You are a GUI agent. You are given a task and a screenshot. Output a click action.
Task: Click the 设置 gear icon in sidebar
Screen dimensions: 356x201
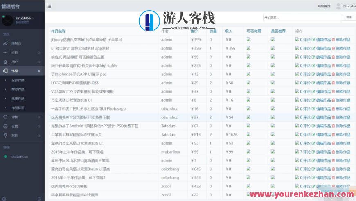[5, 126]
